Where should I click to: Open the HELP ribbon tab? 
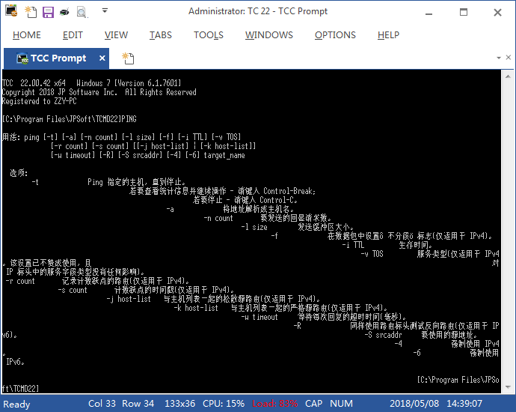388,35
